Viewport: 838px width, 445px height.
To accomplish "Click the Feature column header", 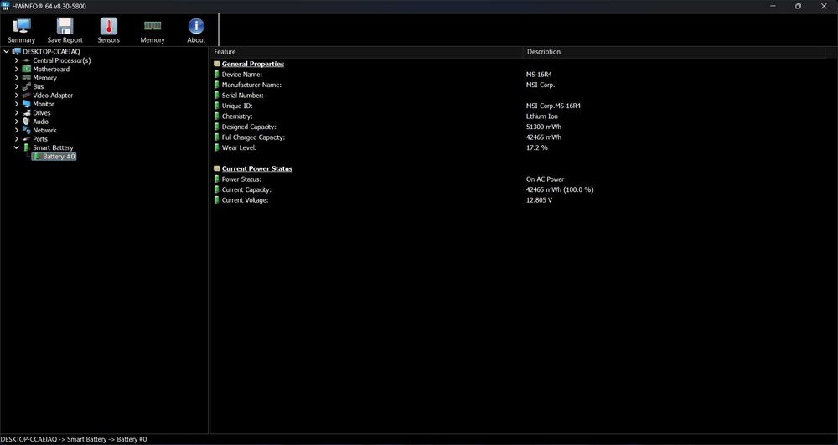I will 367,52.
